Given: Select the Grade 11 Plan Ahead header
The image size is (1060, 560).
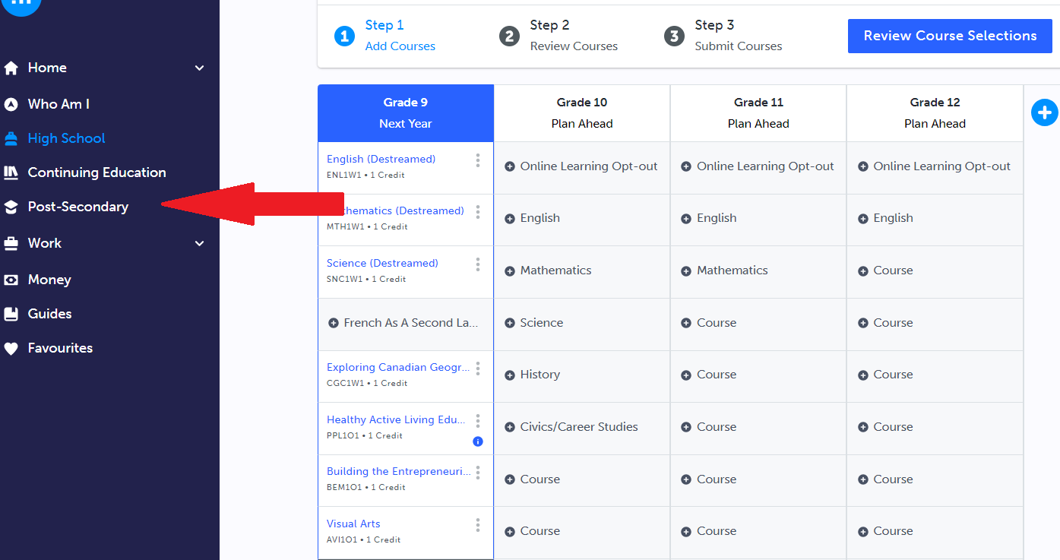Looking at the screenshot, I should [x=758, y=113].
